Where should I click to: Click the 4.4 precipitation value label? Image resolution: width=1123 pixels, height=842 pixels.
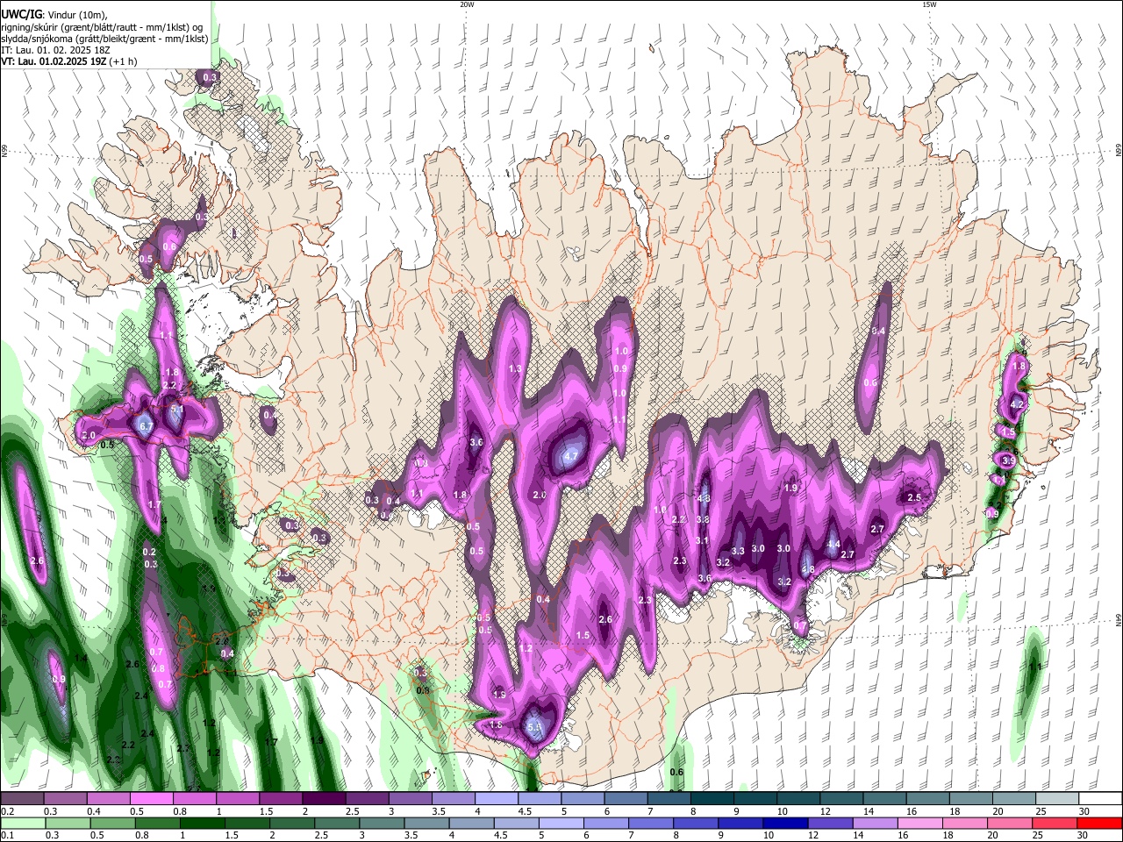pyautogui.click(x=833, y=545)
